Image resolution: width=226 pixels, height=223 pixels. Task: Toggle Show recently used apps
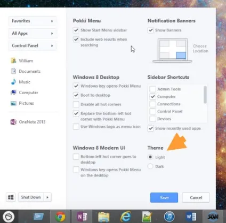pyautogui.click(x=151, y=128)
